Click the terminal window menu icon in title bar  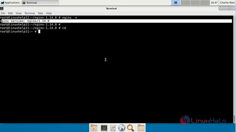[1, 8]
